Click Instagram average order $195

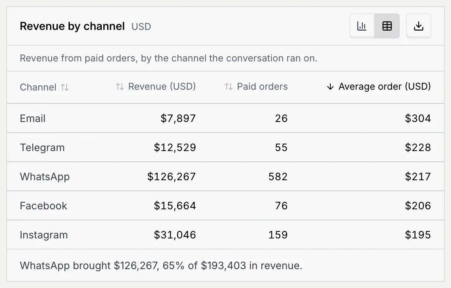[x=417, y=234]
